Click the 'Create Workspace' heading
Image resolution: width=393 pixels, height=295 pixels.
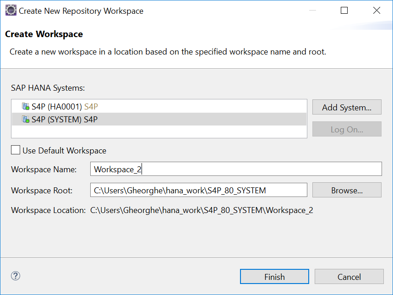[44, 34]
